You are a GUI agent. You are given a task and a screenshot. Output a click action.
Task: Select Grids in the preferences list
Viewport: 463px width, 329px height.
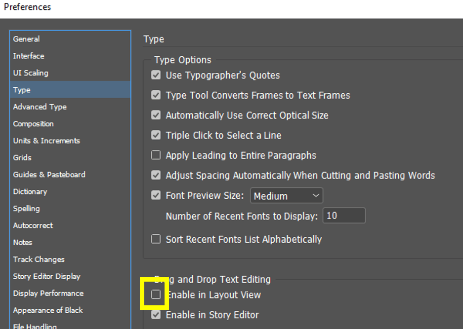pyautogui.click(x=22, y=158)
